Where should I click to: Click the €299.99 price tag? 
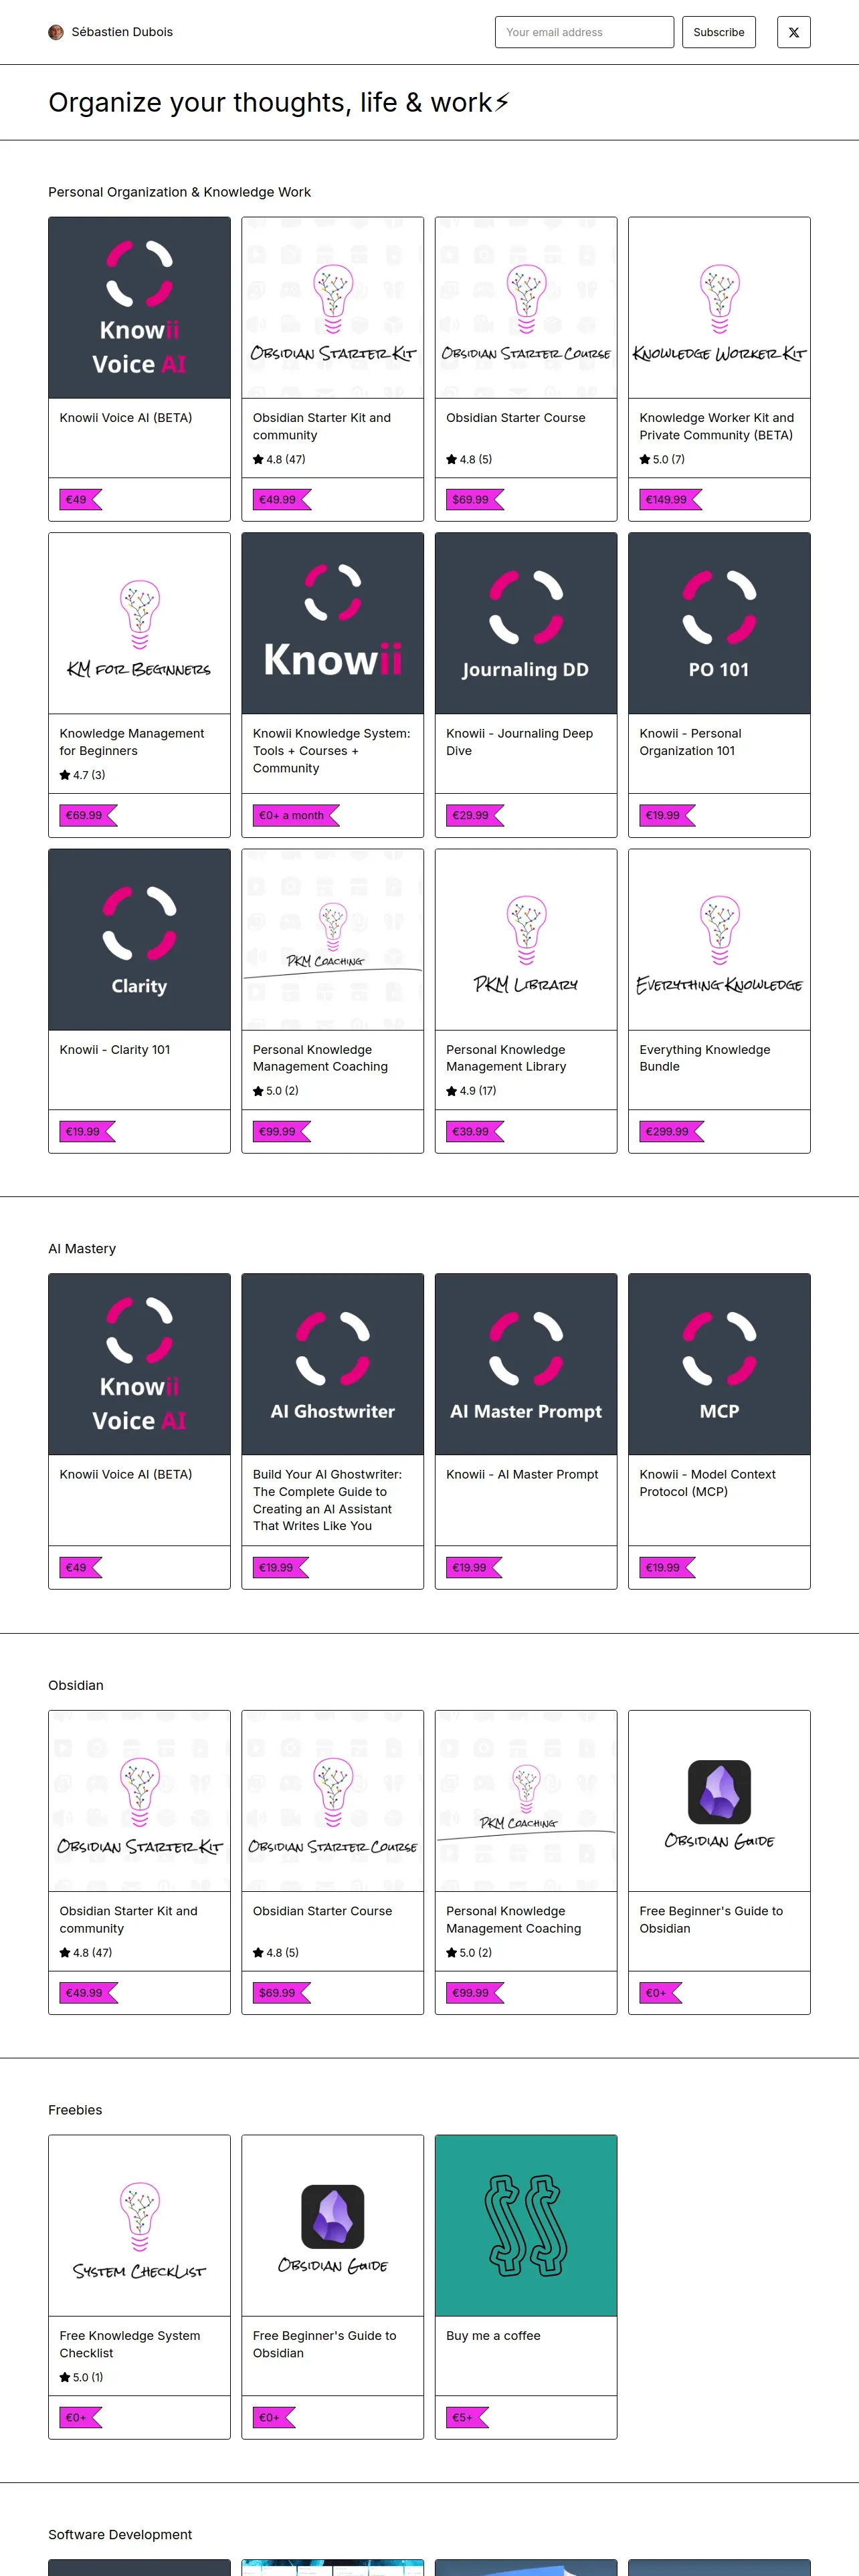click(668, 1131)
